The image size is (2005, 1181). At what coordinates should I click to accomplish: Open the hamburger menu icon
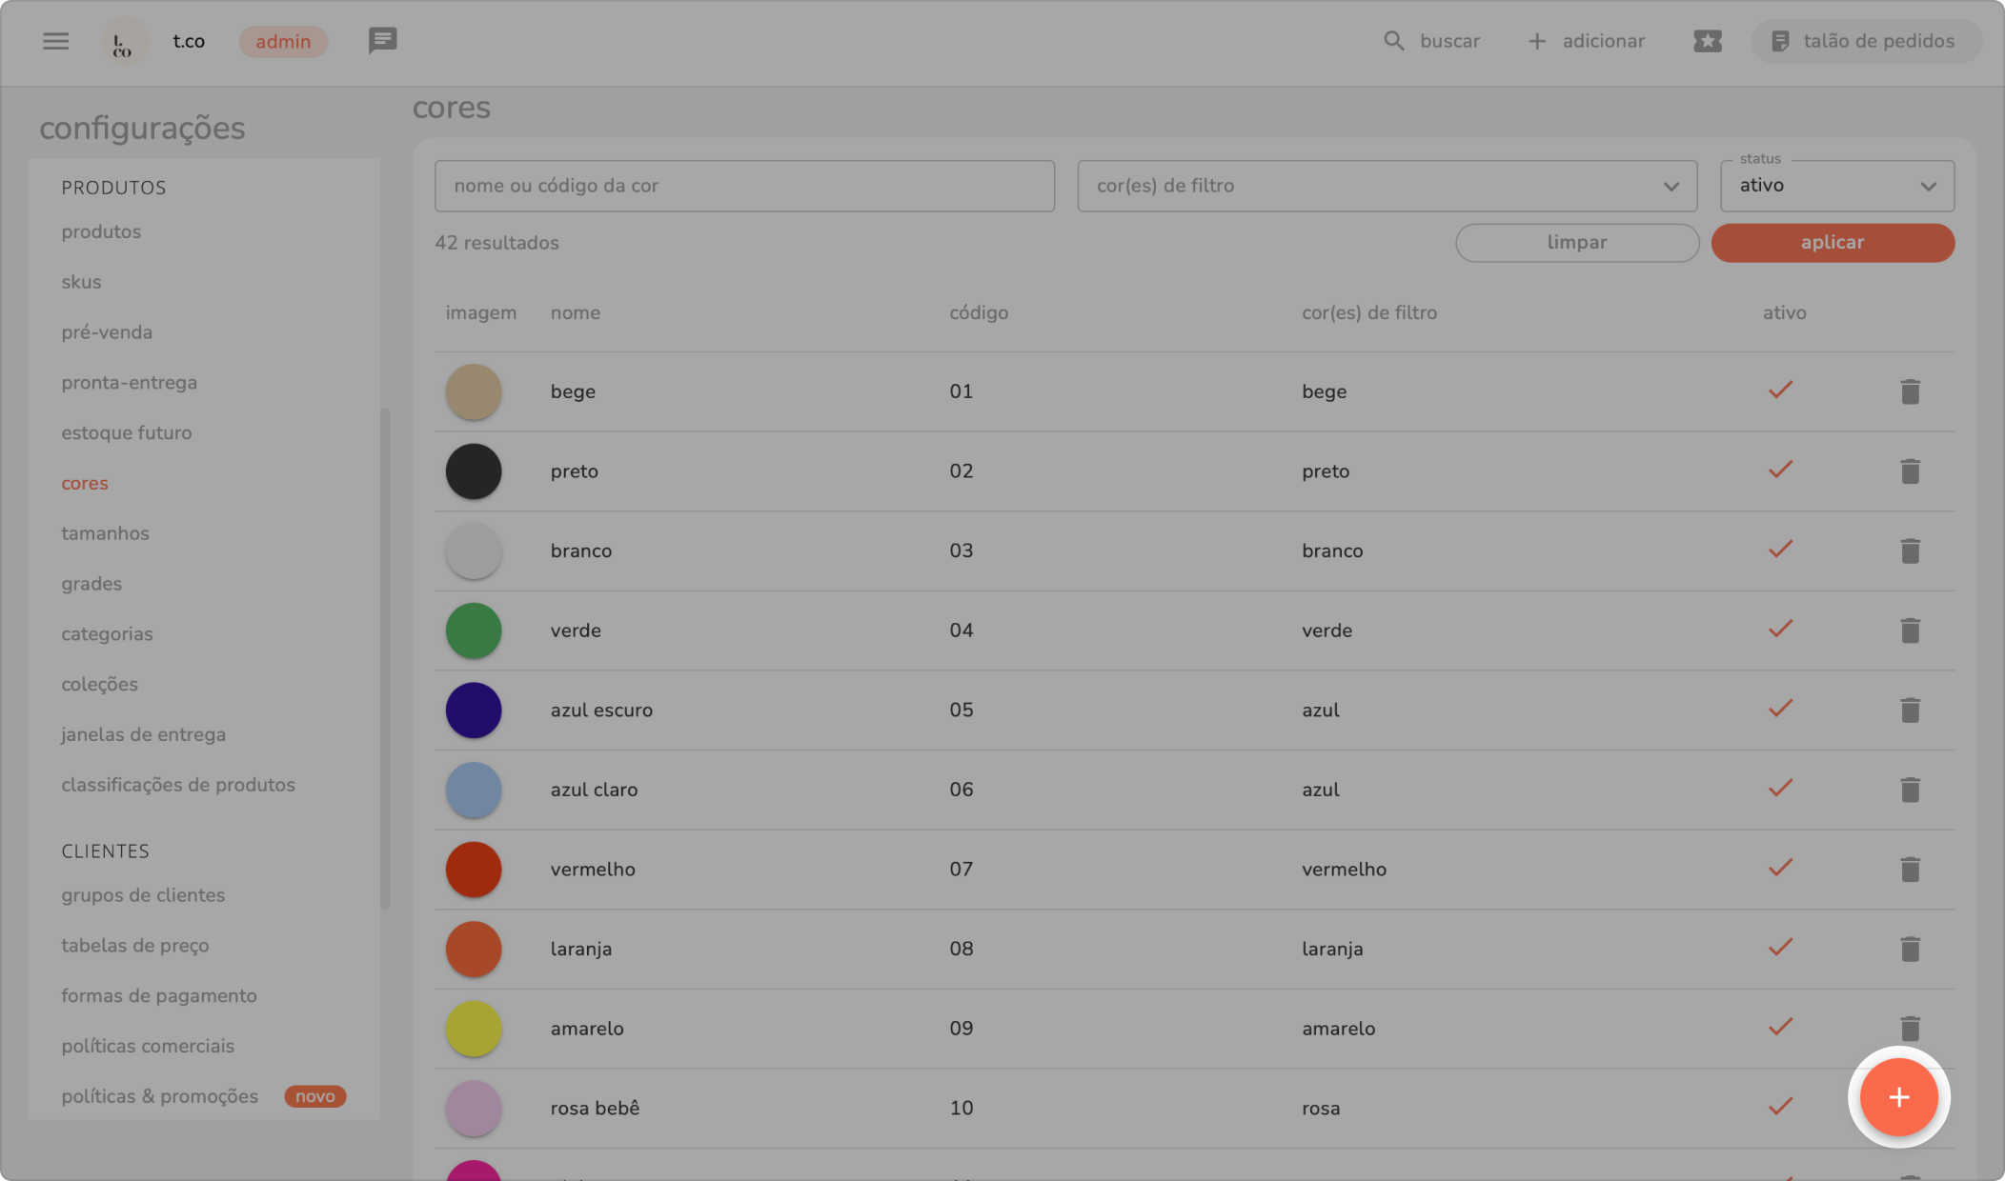click(x=55, y=41)
